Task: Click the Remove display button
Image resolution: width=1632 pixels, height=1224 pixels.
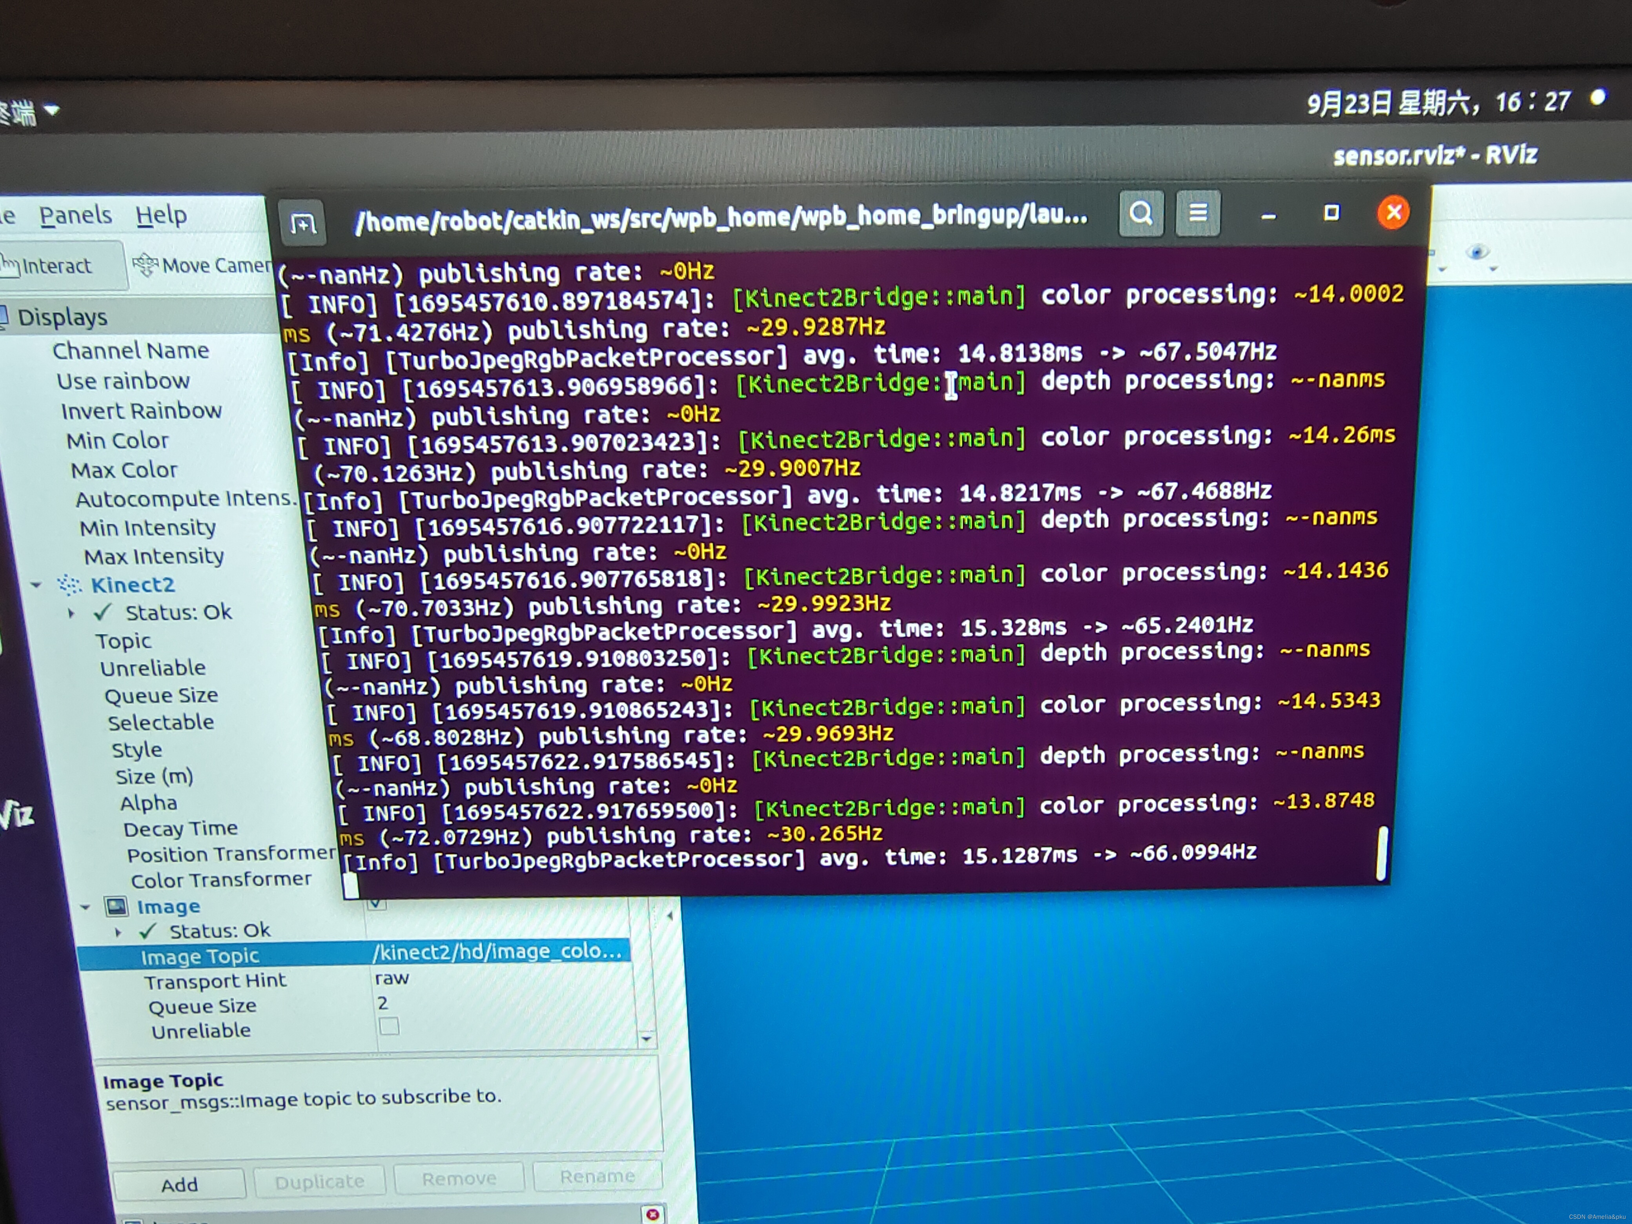Action: [x=458, y=1179]
